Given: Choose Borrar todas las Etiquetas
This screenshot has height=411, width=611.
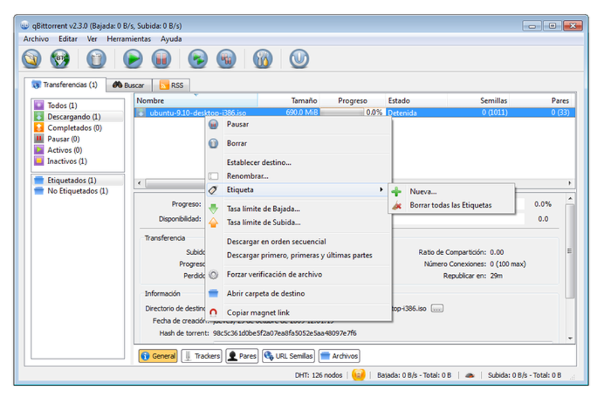Looking at the screenshot, I should (x=452, y=205).
